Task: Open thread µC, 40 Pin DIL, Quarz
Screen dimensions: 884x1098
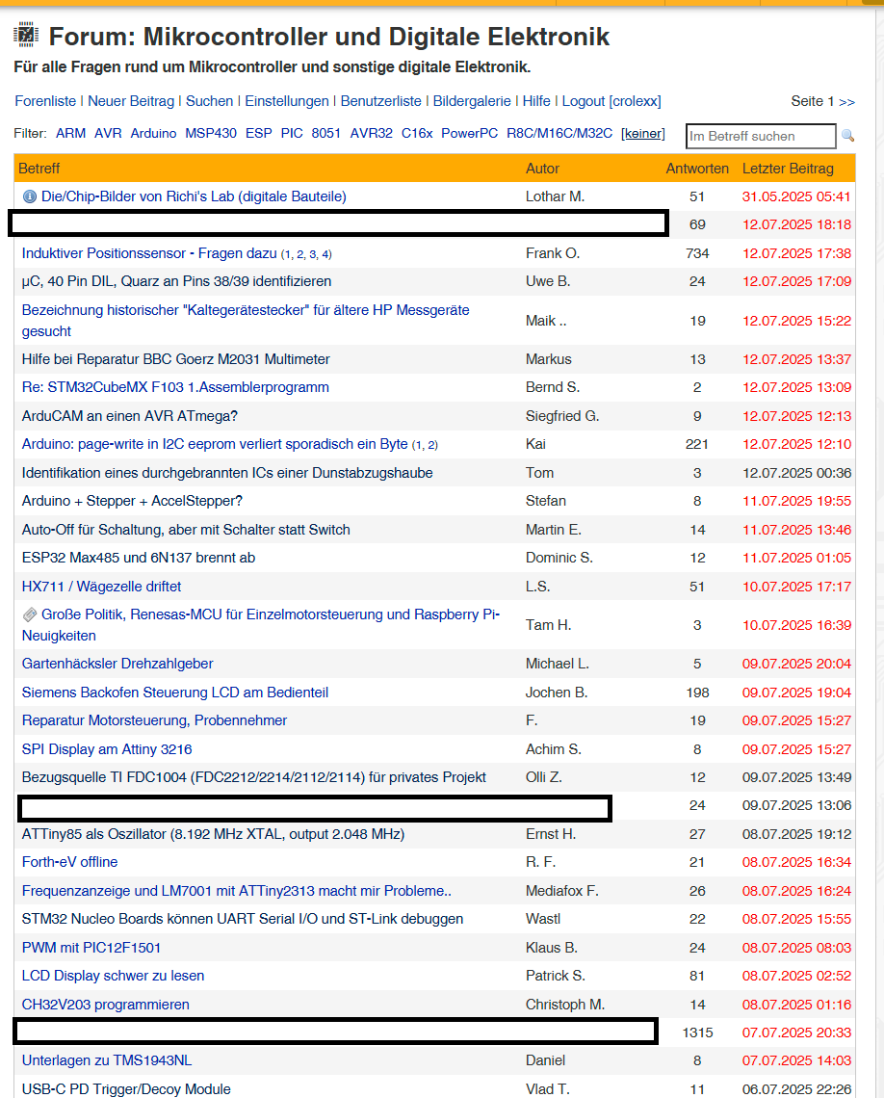Action: pos(176,281)
